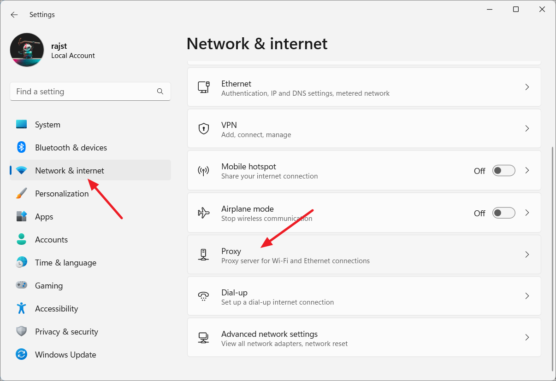The width and height of the screenshot is (556, 381).
Task: Open Bluetooth & devices category
Action: coord(90,148)
